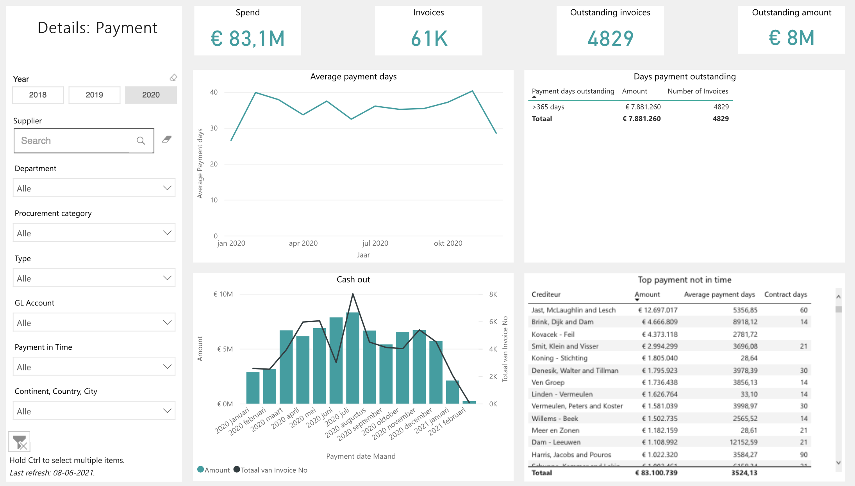Click the sort arrow on Payment days outstanding
This screenshot has height=486, width=855.
(x=534, y=96)
